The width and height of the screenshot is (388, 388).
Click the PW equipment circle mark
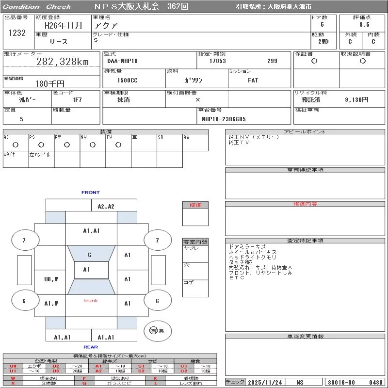click(67, 145)
